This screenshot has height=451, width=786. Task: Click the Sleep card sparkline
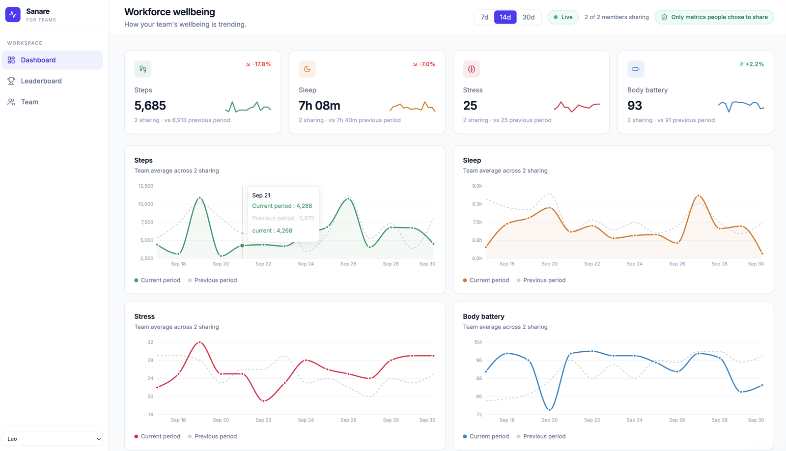[x=413, y=107]
